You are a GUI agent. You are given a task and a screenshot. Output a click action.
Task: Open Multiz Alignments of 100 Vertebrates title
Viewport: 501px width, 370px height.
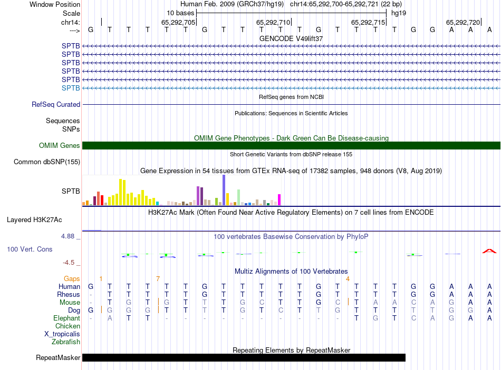(291, 272)
